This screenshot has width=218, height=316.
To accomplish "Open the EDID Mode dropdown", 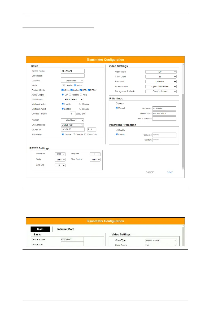I will (x=72, y=99).
